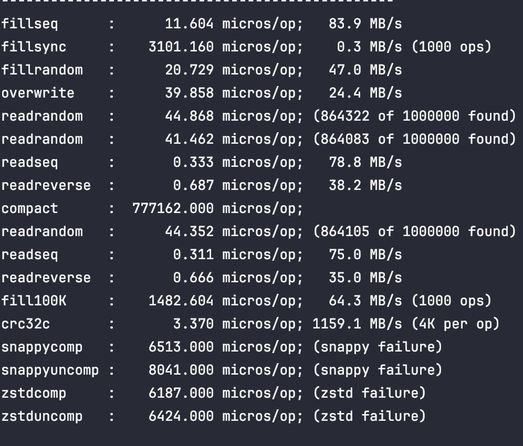Select the 777162.000 compact timing value
This screenshot has width=523, height=446.
[x=173, y=209]
